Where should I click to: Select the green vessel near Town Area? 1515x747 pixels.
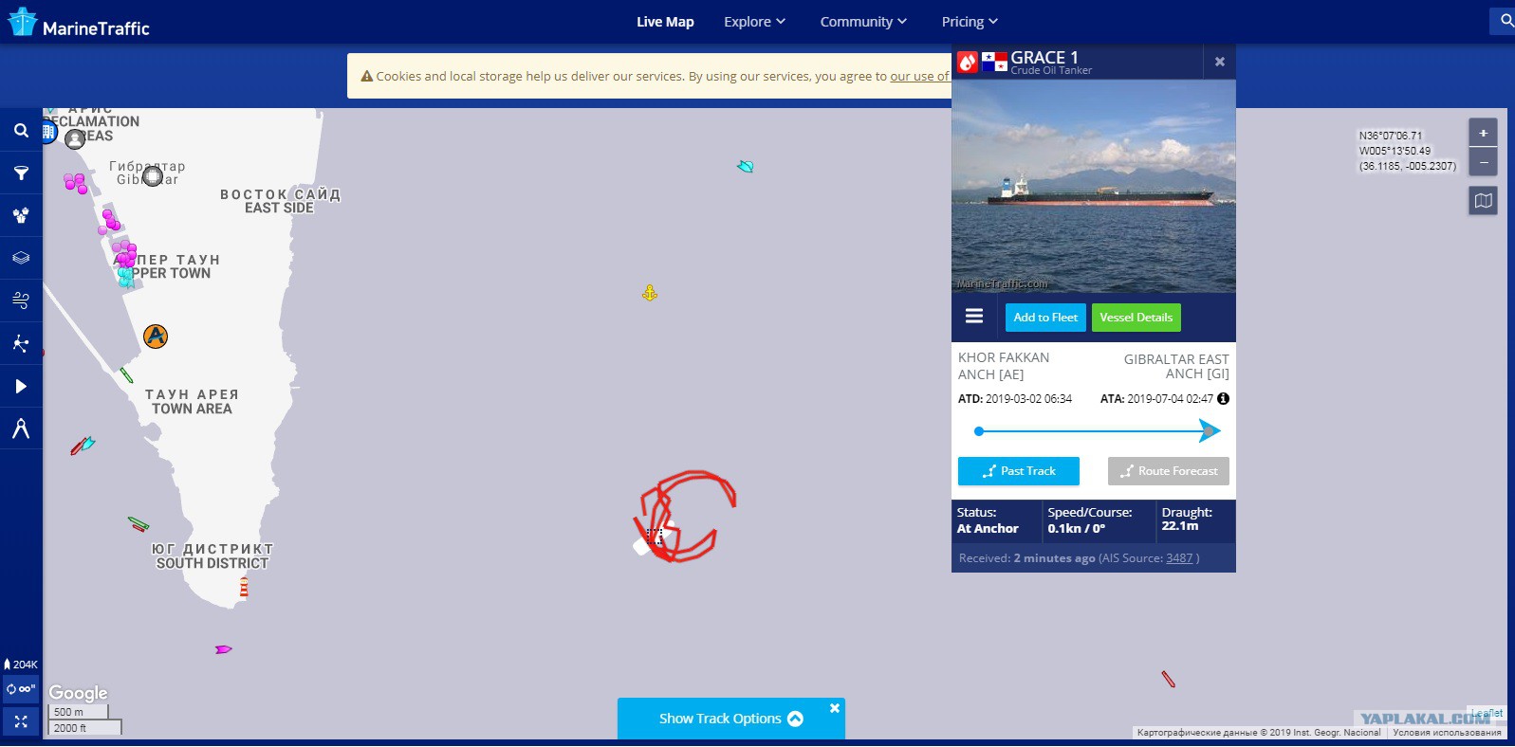click(126, 375)
